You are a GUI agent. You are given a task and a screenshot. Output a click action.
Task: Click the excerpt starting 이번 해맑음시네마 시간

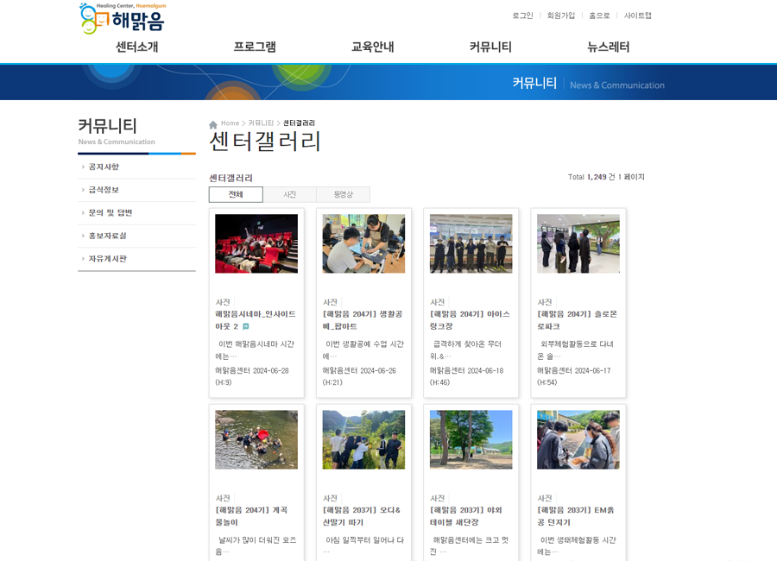tap(255, 350)
